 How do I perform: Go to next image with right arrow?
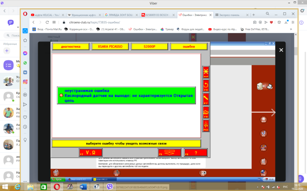(274, 112)
